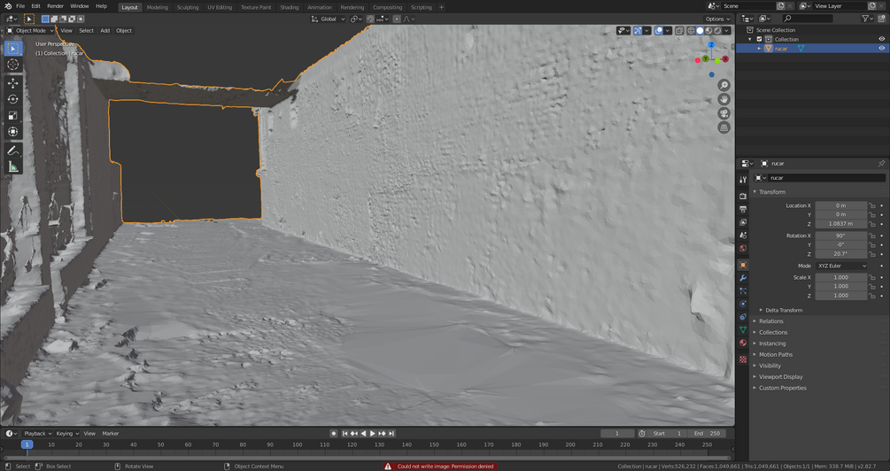Expand the Viewport Display panel

780,377
